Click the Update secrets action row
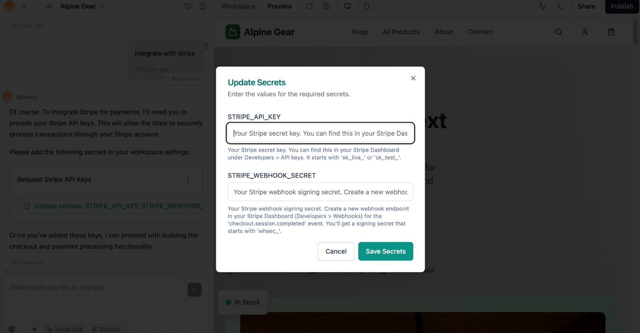 coord(110,206)
